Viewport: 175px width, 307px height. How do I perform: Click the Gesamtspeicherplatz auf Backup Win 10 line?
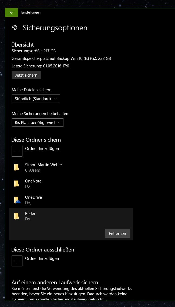click(x=61, y=58)
